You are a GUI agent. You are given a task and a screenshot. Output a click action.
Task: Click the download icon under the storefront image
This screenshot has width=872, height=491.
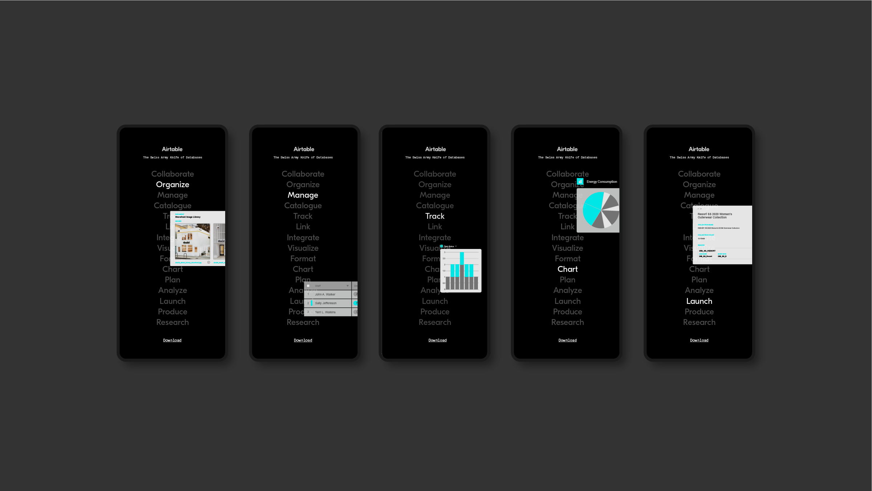[208, 262]
